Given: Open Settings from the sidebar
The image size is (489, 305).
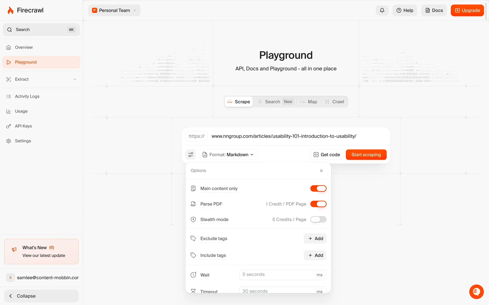Looking at the screenshot, I should pos(23,141).
